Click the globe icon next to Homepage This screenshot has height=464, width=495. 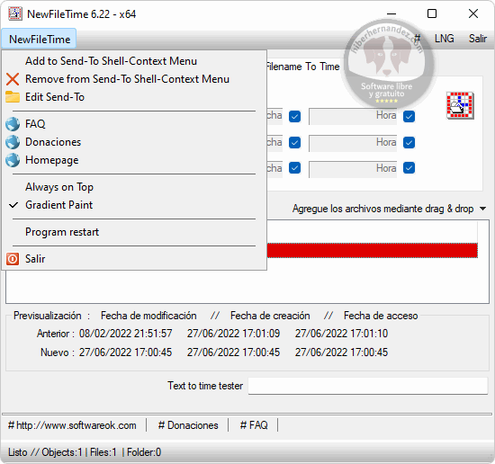tap(13, 160)
